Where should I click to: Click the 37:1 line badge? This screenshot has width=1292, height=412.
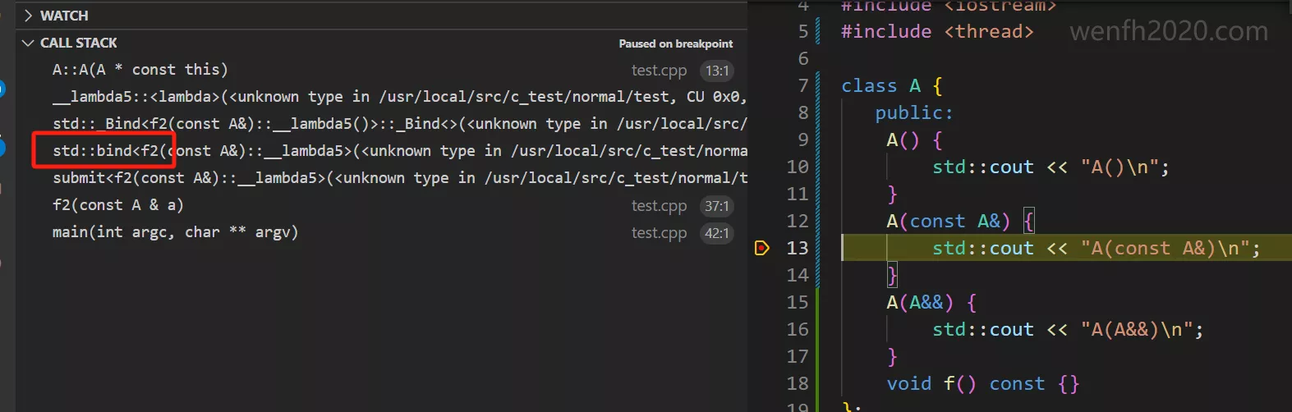tap(716, 206)
